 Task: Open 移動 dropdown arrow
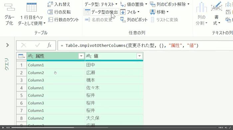[x=168, y=12]
